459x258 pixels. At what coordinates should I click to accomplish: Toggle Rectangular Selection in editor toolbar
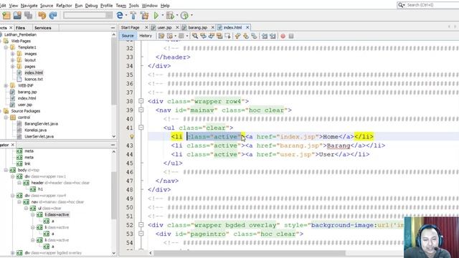click(227, 36)
